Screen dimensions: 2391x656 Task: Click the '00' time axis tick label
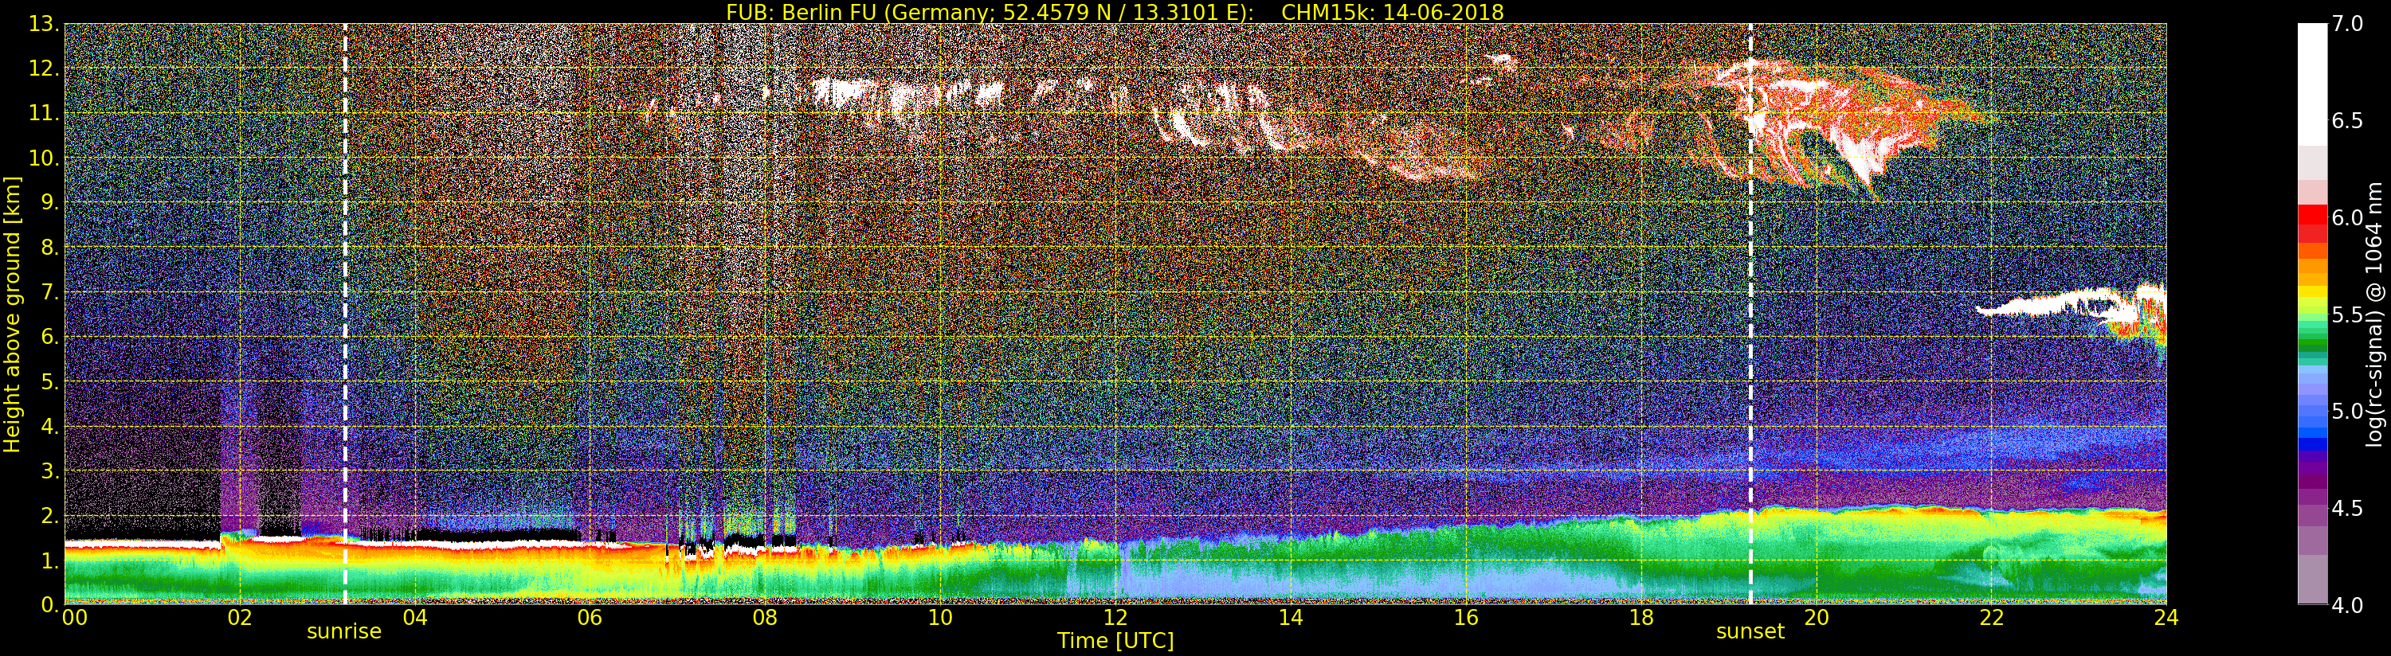click(74, 617)
